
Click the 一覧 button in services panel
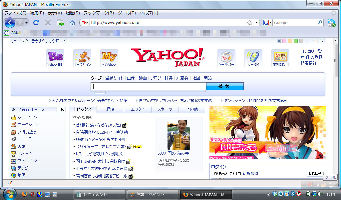61,109
